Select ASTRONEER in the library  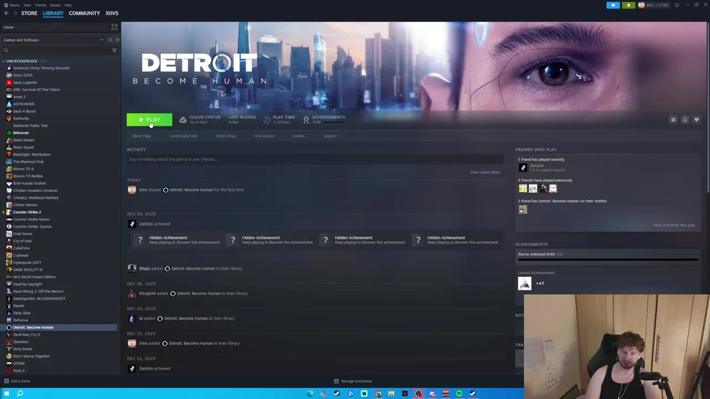tap(23, 104)
